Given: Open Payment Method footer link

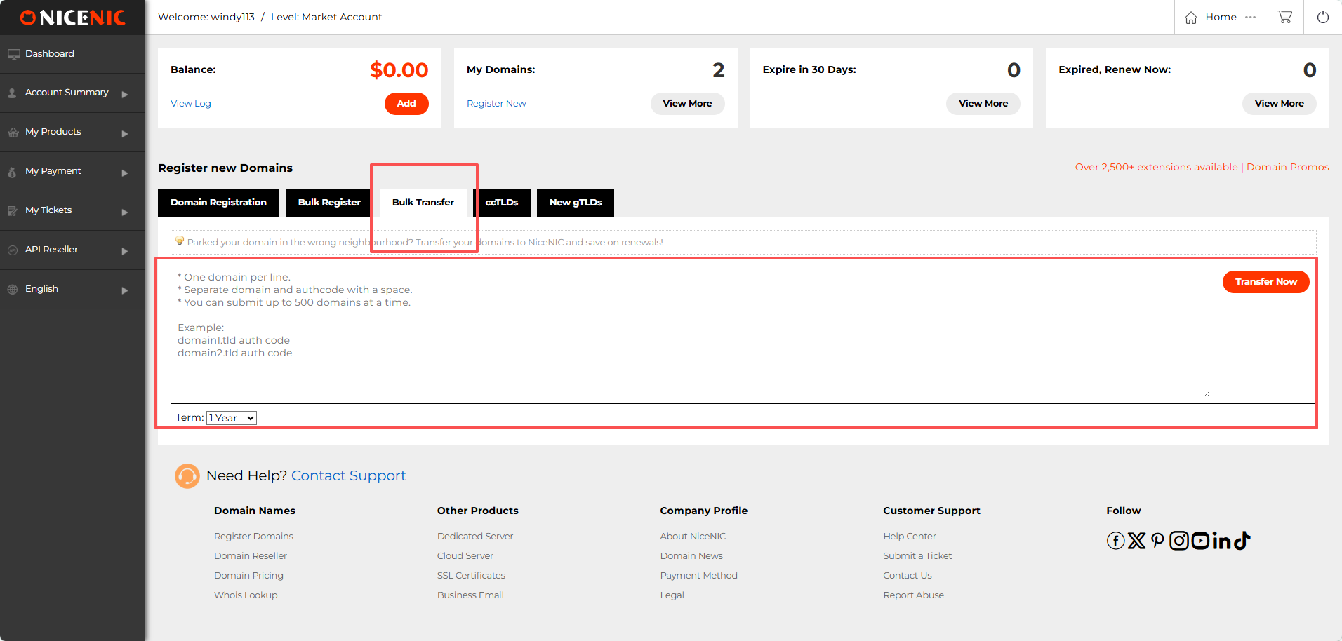Looking at the screenshot, I should (x=698, y=576).
